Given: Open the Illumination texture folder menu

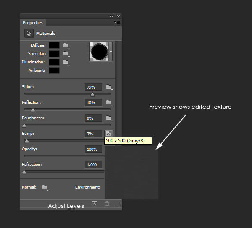Looking at the screenshot, I should [66, 62].
